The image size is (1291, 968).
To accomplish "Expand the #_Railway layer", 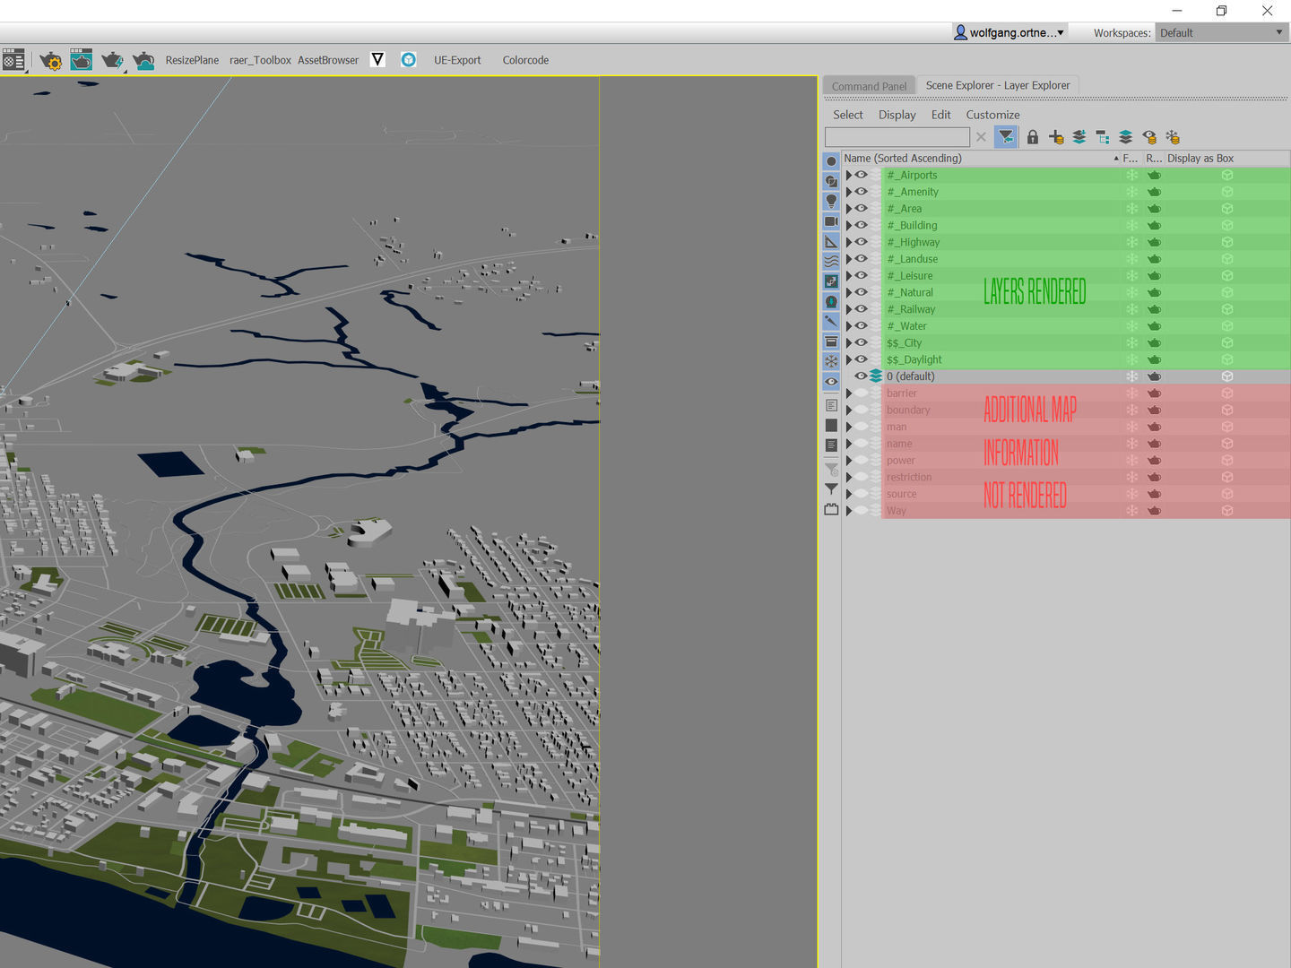I will (x=848, y=309).
